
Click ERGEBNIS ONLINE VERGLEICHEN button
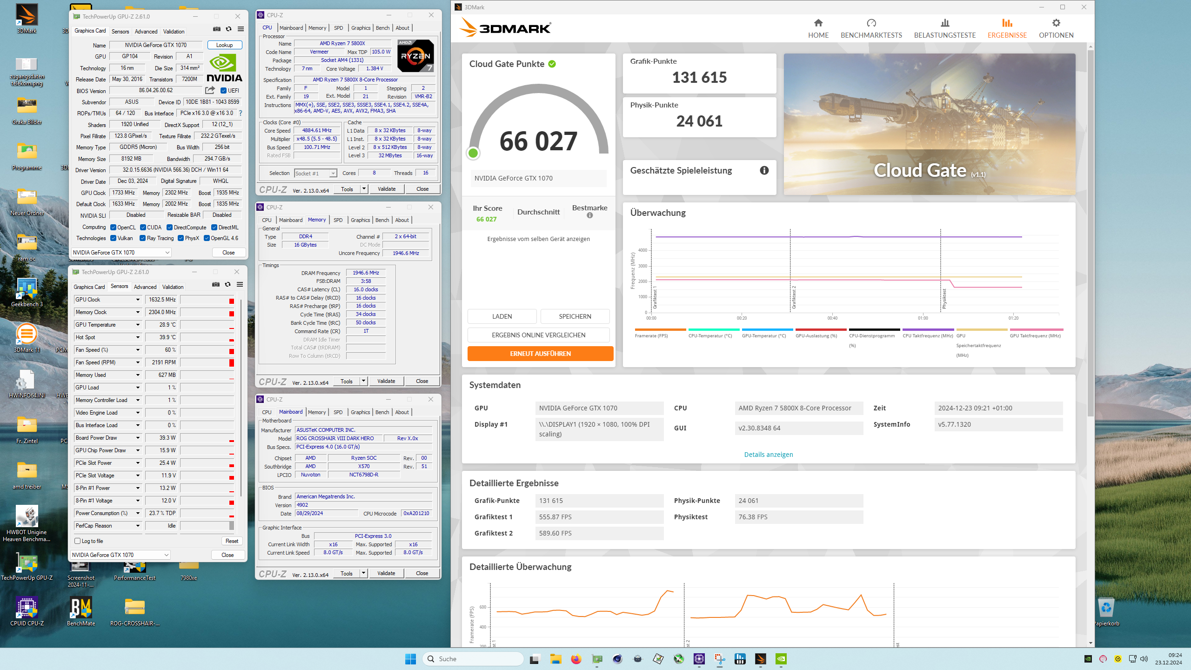click(x=538, y=335)
